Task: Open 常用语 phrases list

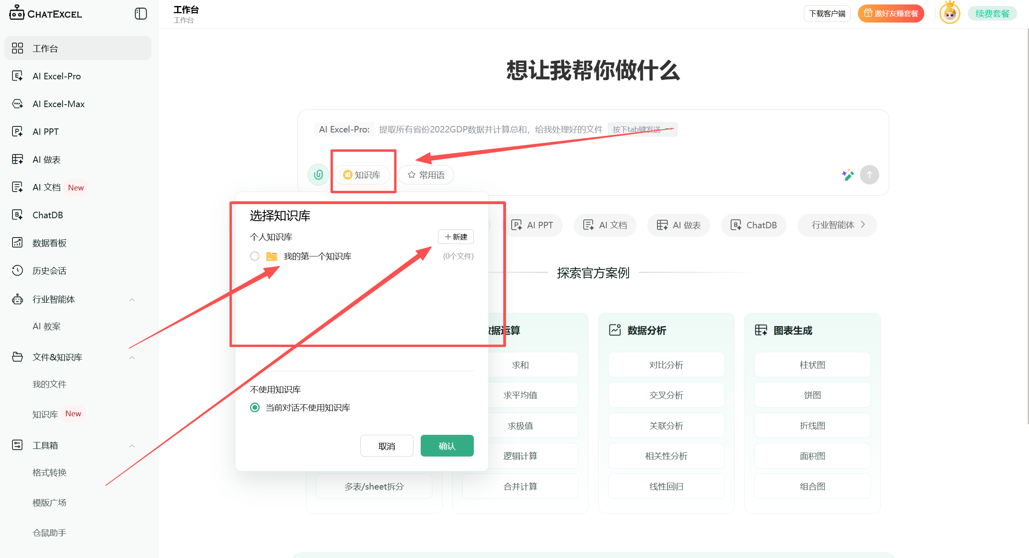Action: click(x=426, y=175)
